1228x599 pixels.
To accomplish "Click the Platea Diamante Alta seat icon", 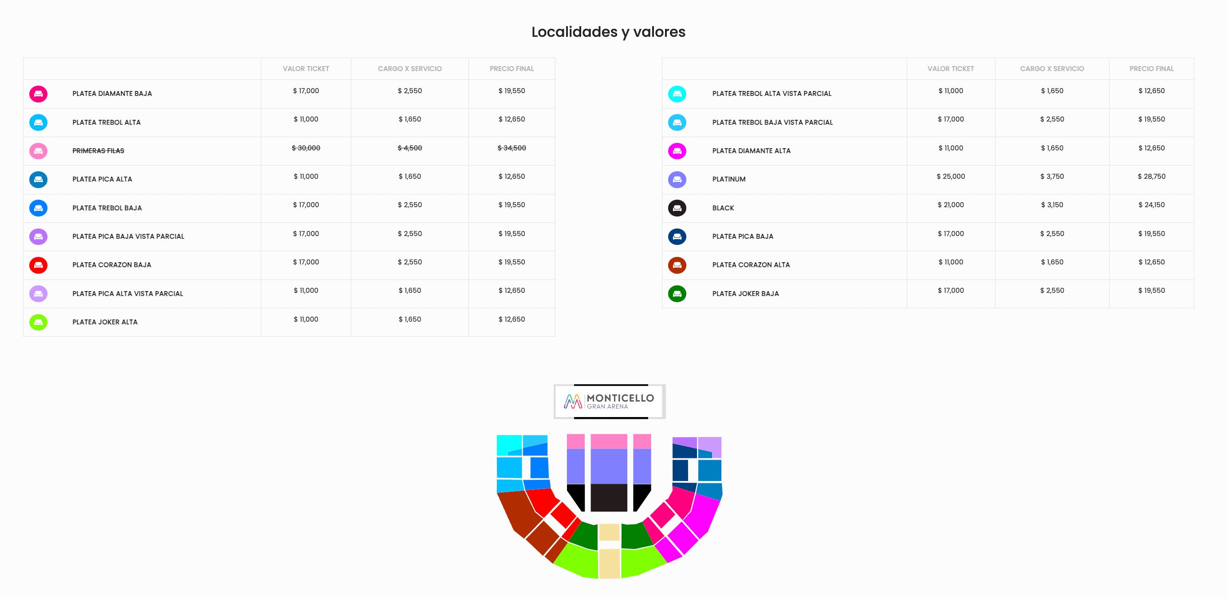I will tap(677, 151).
